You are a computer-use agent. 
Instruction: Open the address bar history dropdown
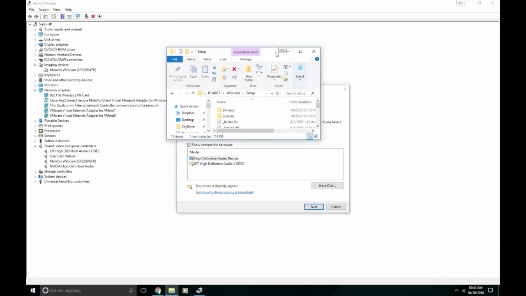[272, 93]
